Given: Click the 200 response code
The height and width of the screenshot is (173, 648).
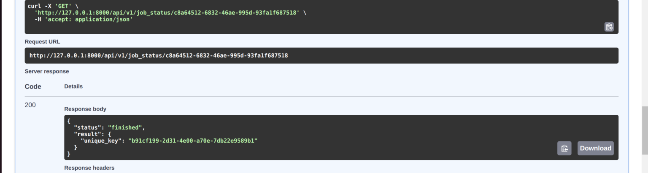Looking at the screenshot, I should 30,105.
